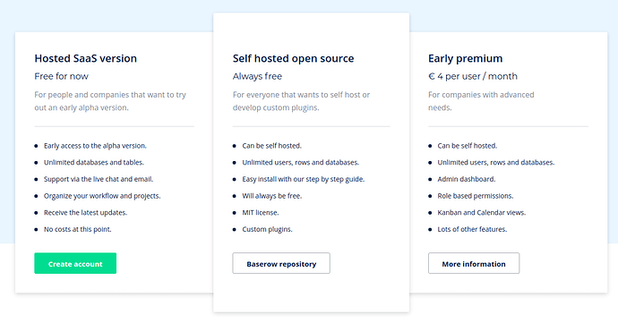Click the 'For people and companies' description

click(110, 101)
